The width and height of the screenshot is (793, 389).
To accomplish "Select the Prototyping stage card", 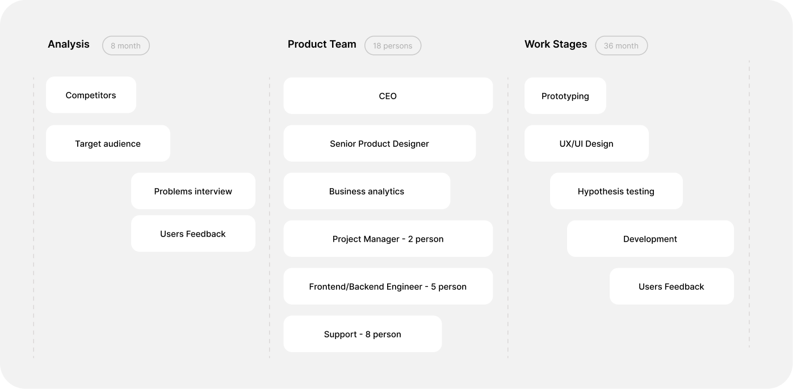I will tap(565, 96).
